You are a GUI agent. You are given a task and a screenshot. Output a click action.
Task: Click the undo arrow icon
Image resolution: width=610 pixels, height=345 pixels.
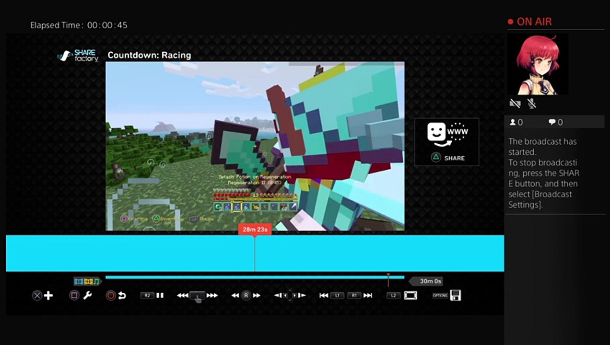[x=122, y=296]
